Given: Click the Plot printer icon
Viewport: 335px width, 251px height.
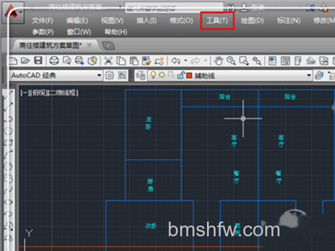Looking at the screenshot, I should [54, 60].
